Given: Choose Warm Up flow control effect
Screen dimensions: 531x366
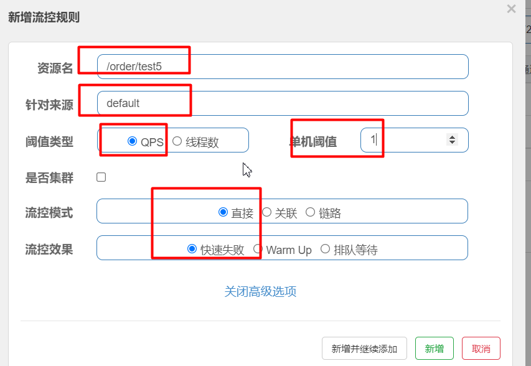Looking at the screenshot, I should point(258,249).
